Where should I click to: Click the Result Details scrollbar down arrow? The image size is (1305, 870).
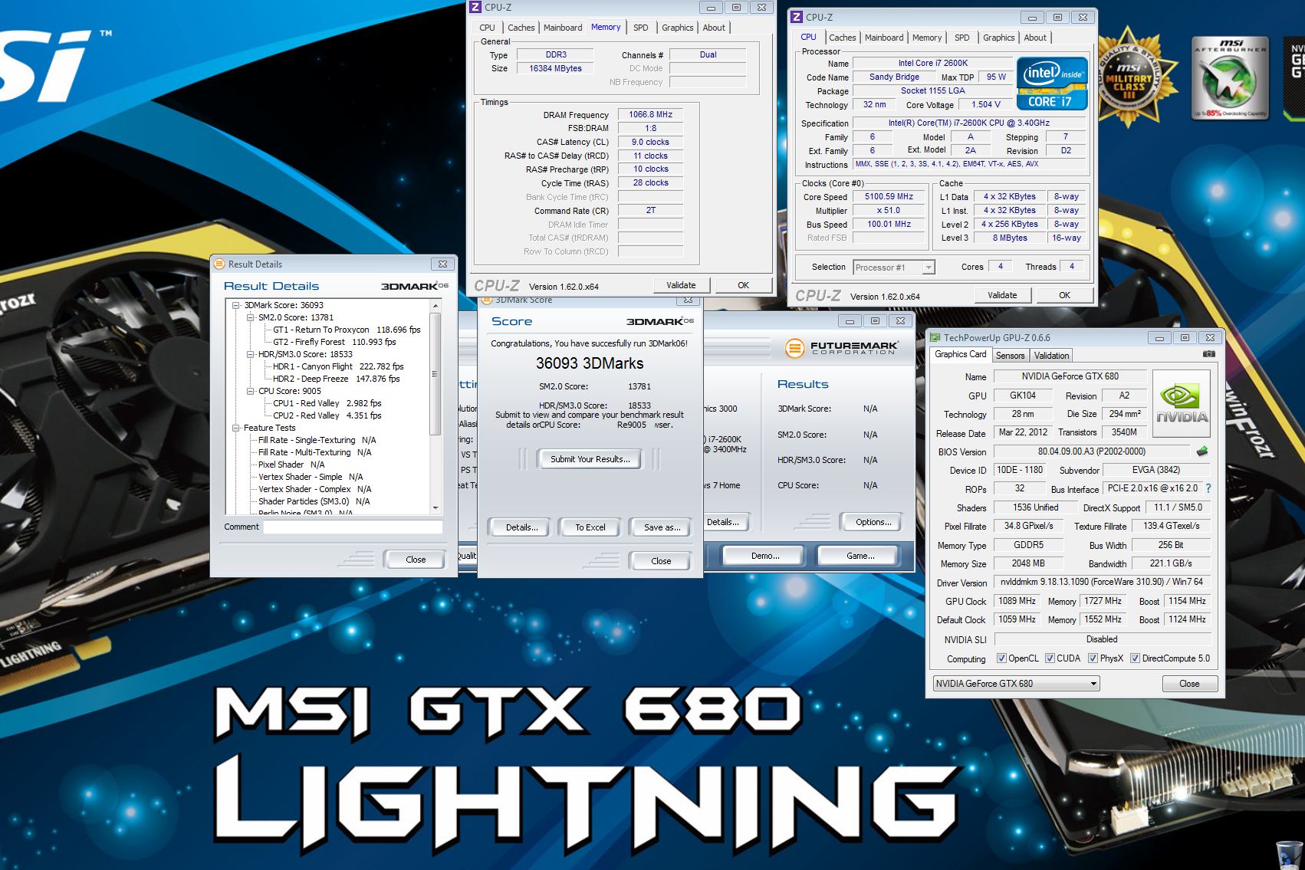(x=436, y=508)
